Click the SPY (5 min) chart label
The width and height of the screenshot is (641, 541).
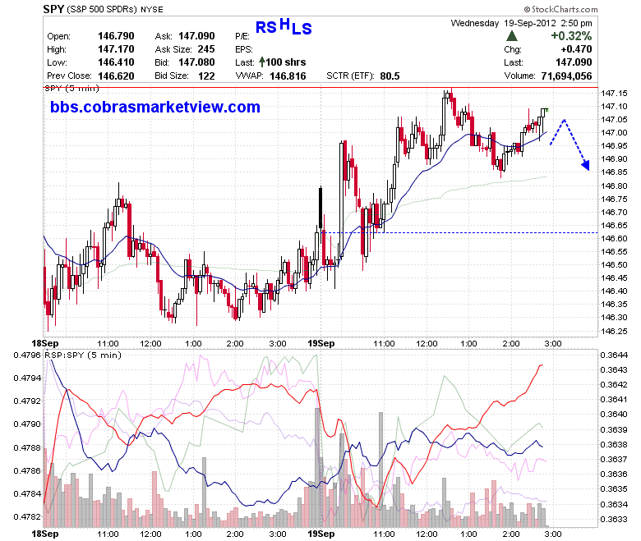[71, 88]
